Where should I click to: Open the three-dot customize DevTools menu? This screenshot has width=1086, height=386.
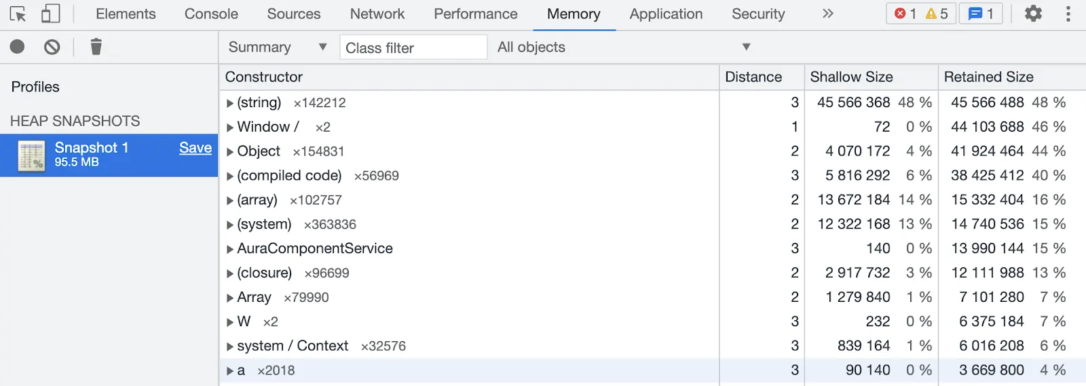(x=1068, y=14)
